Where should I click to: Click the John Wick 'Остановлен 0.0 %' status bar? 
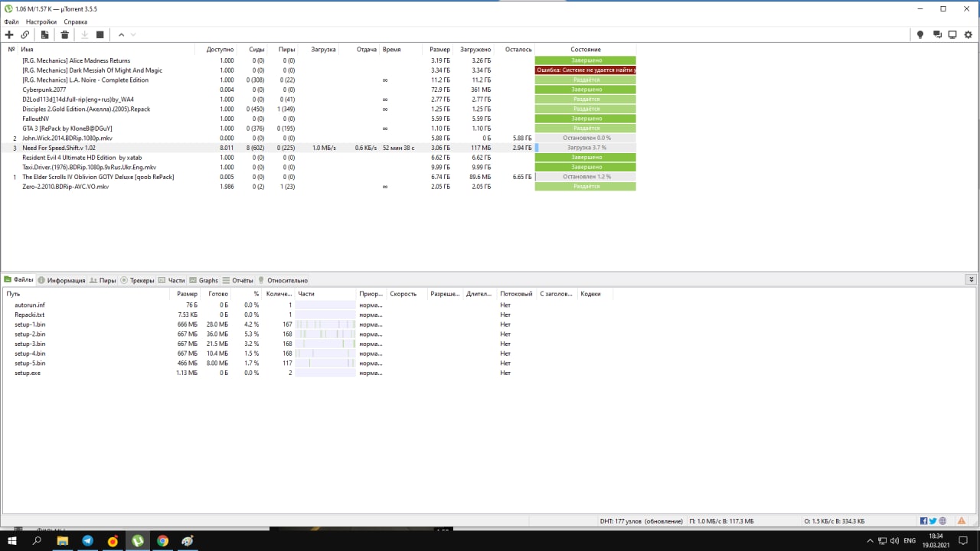pos(585,138)
